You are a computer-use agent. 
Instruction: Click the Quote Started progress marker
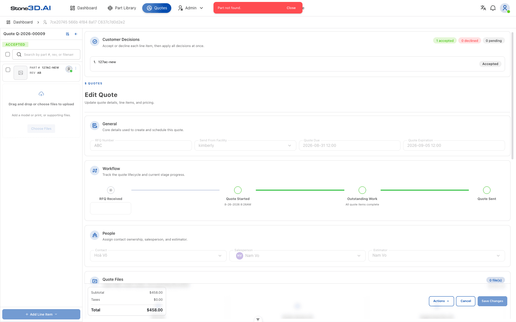(238, 190)
